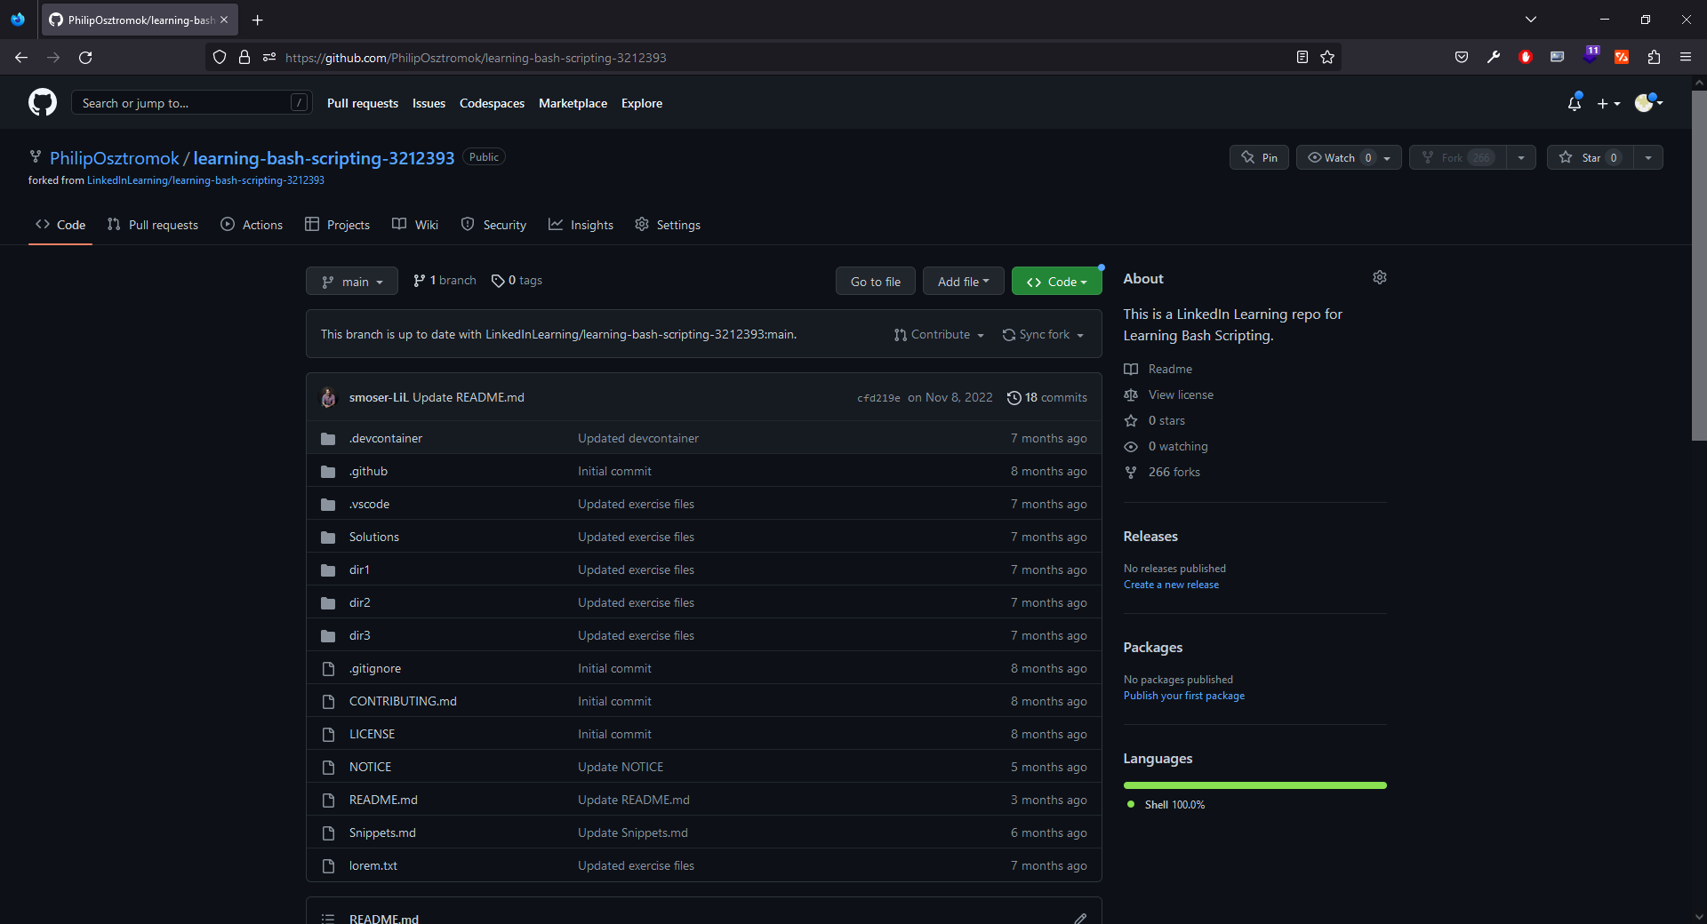Open the 18 commits history link
This screenshot has height=924, width=1707.
click(x=1046, y=398)
